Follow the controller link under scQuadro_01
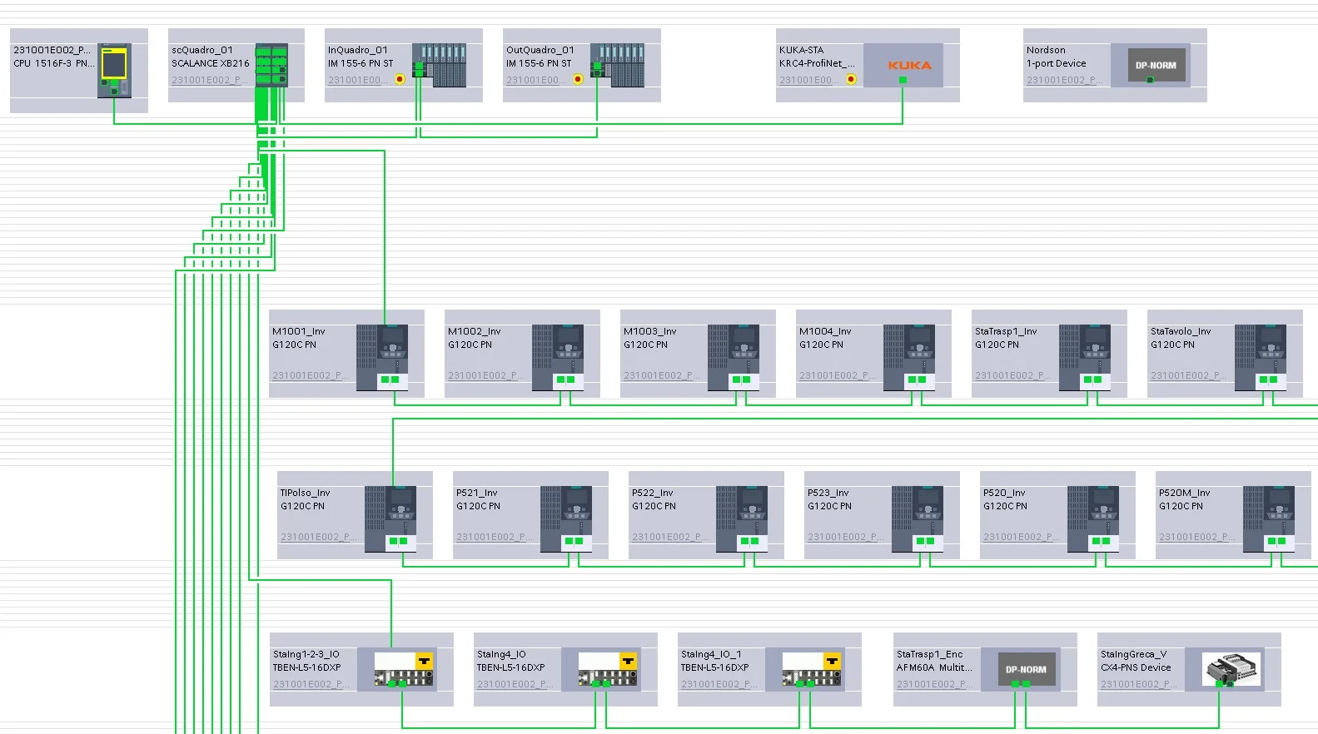 [209, 80]
